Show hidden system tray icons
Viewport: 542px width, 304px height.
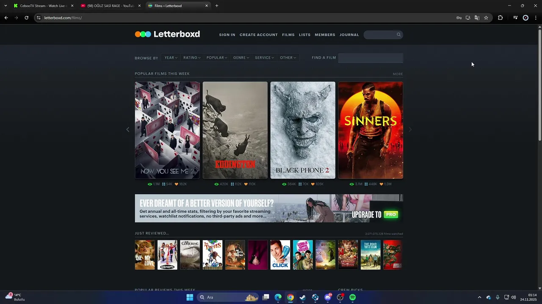point(479,297)
